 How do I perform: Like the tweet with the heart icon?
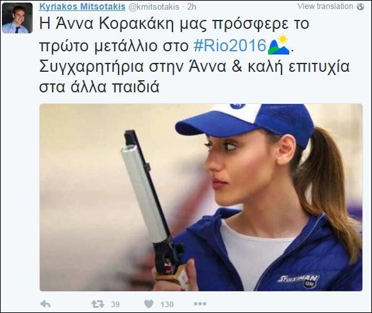point(149,304)
